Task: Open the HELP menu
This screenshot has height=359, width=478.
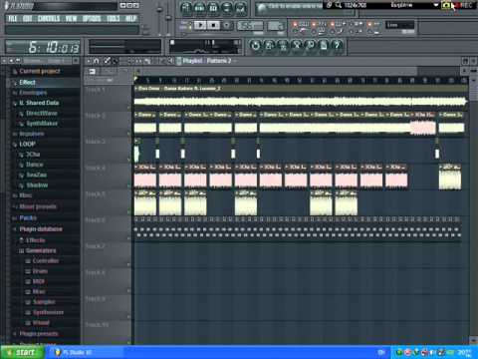Action: tap(130, 18)
